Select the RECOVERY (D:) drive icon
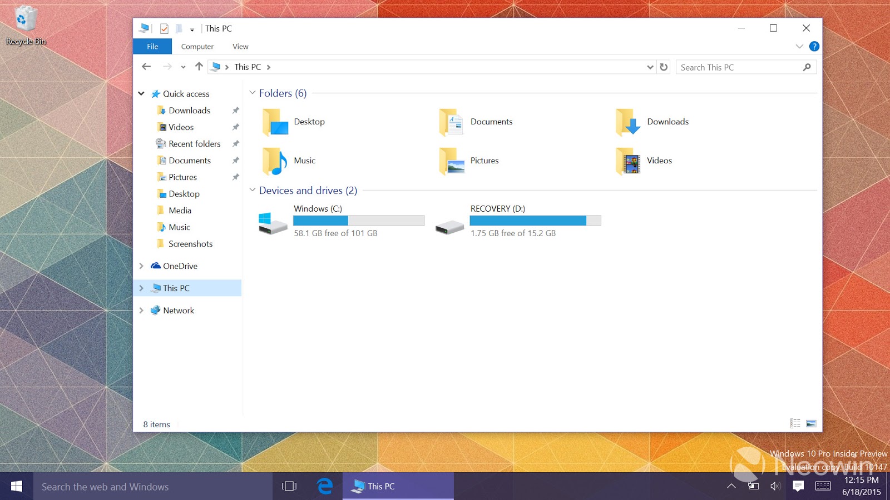Viewport: 890px width, 500px height. [x=449, y=227]
